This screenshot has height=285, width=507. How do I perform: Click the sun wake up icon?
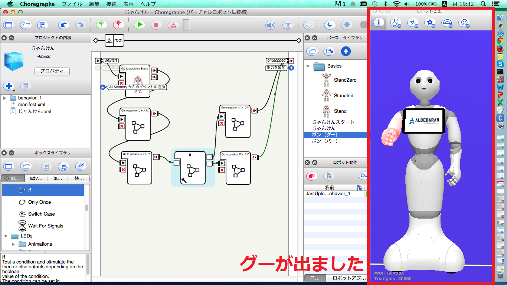coord(347,25)
